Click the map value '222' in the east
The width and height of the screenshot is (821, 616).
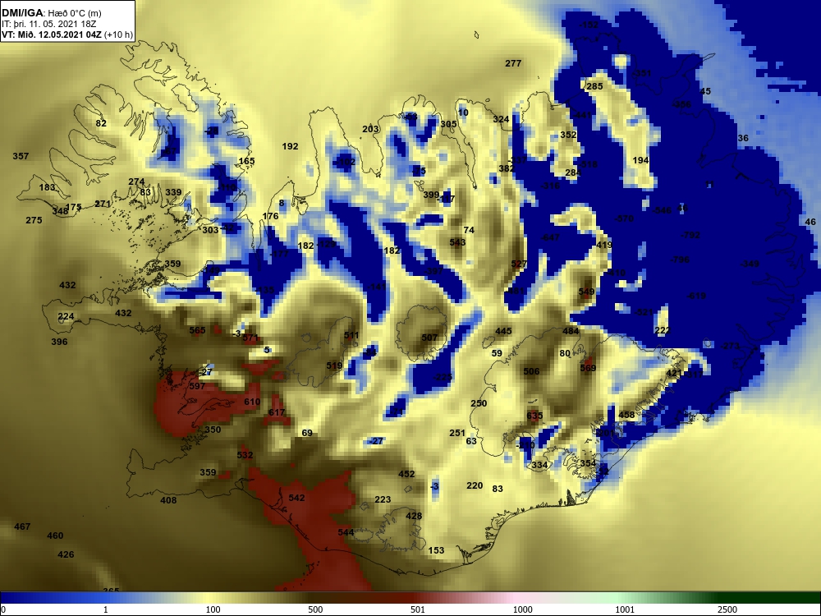(x=663, y=330)
